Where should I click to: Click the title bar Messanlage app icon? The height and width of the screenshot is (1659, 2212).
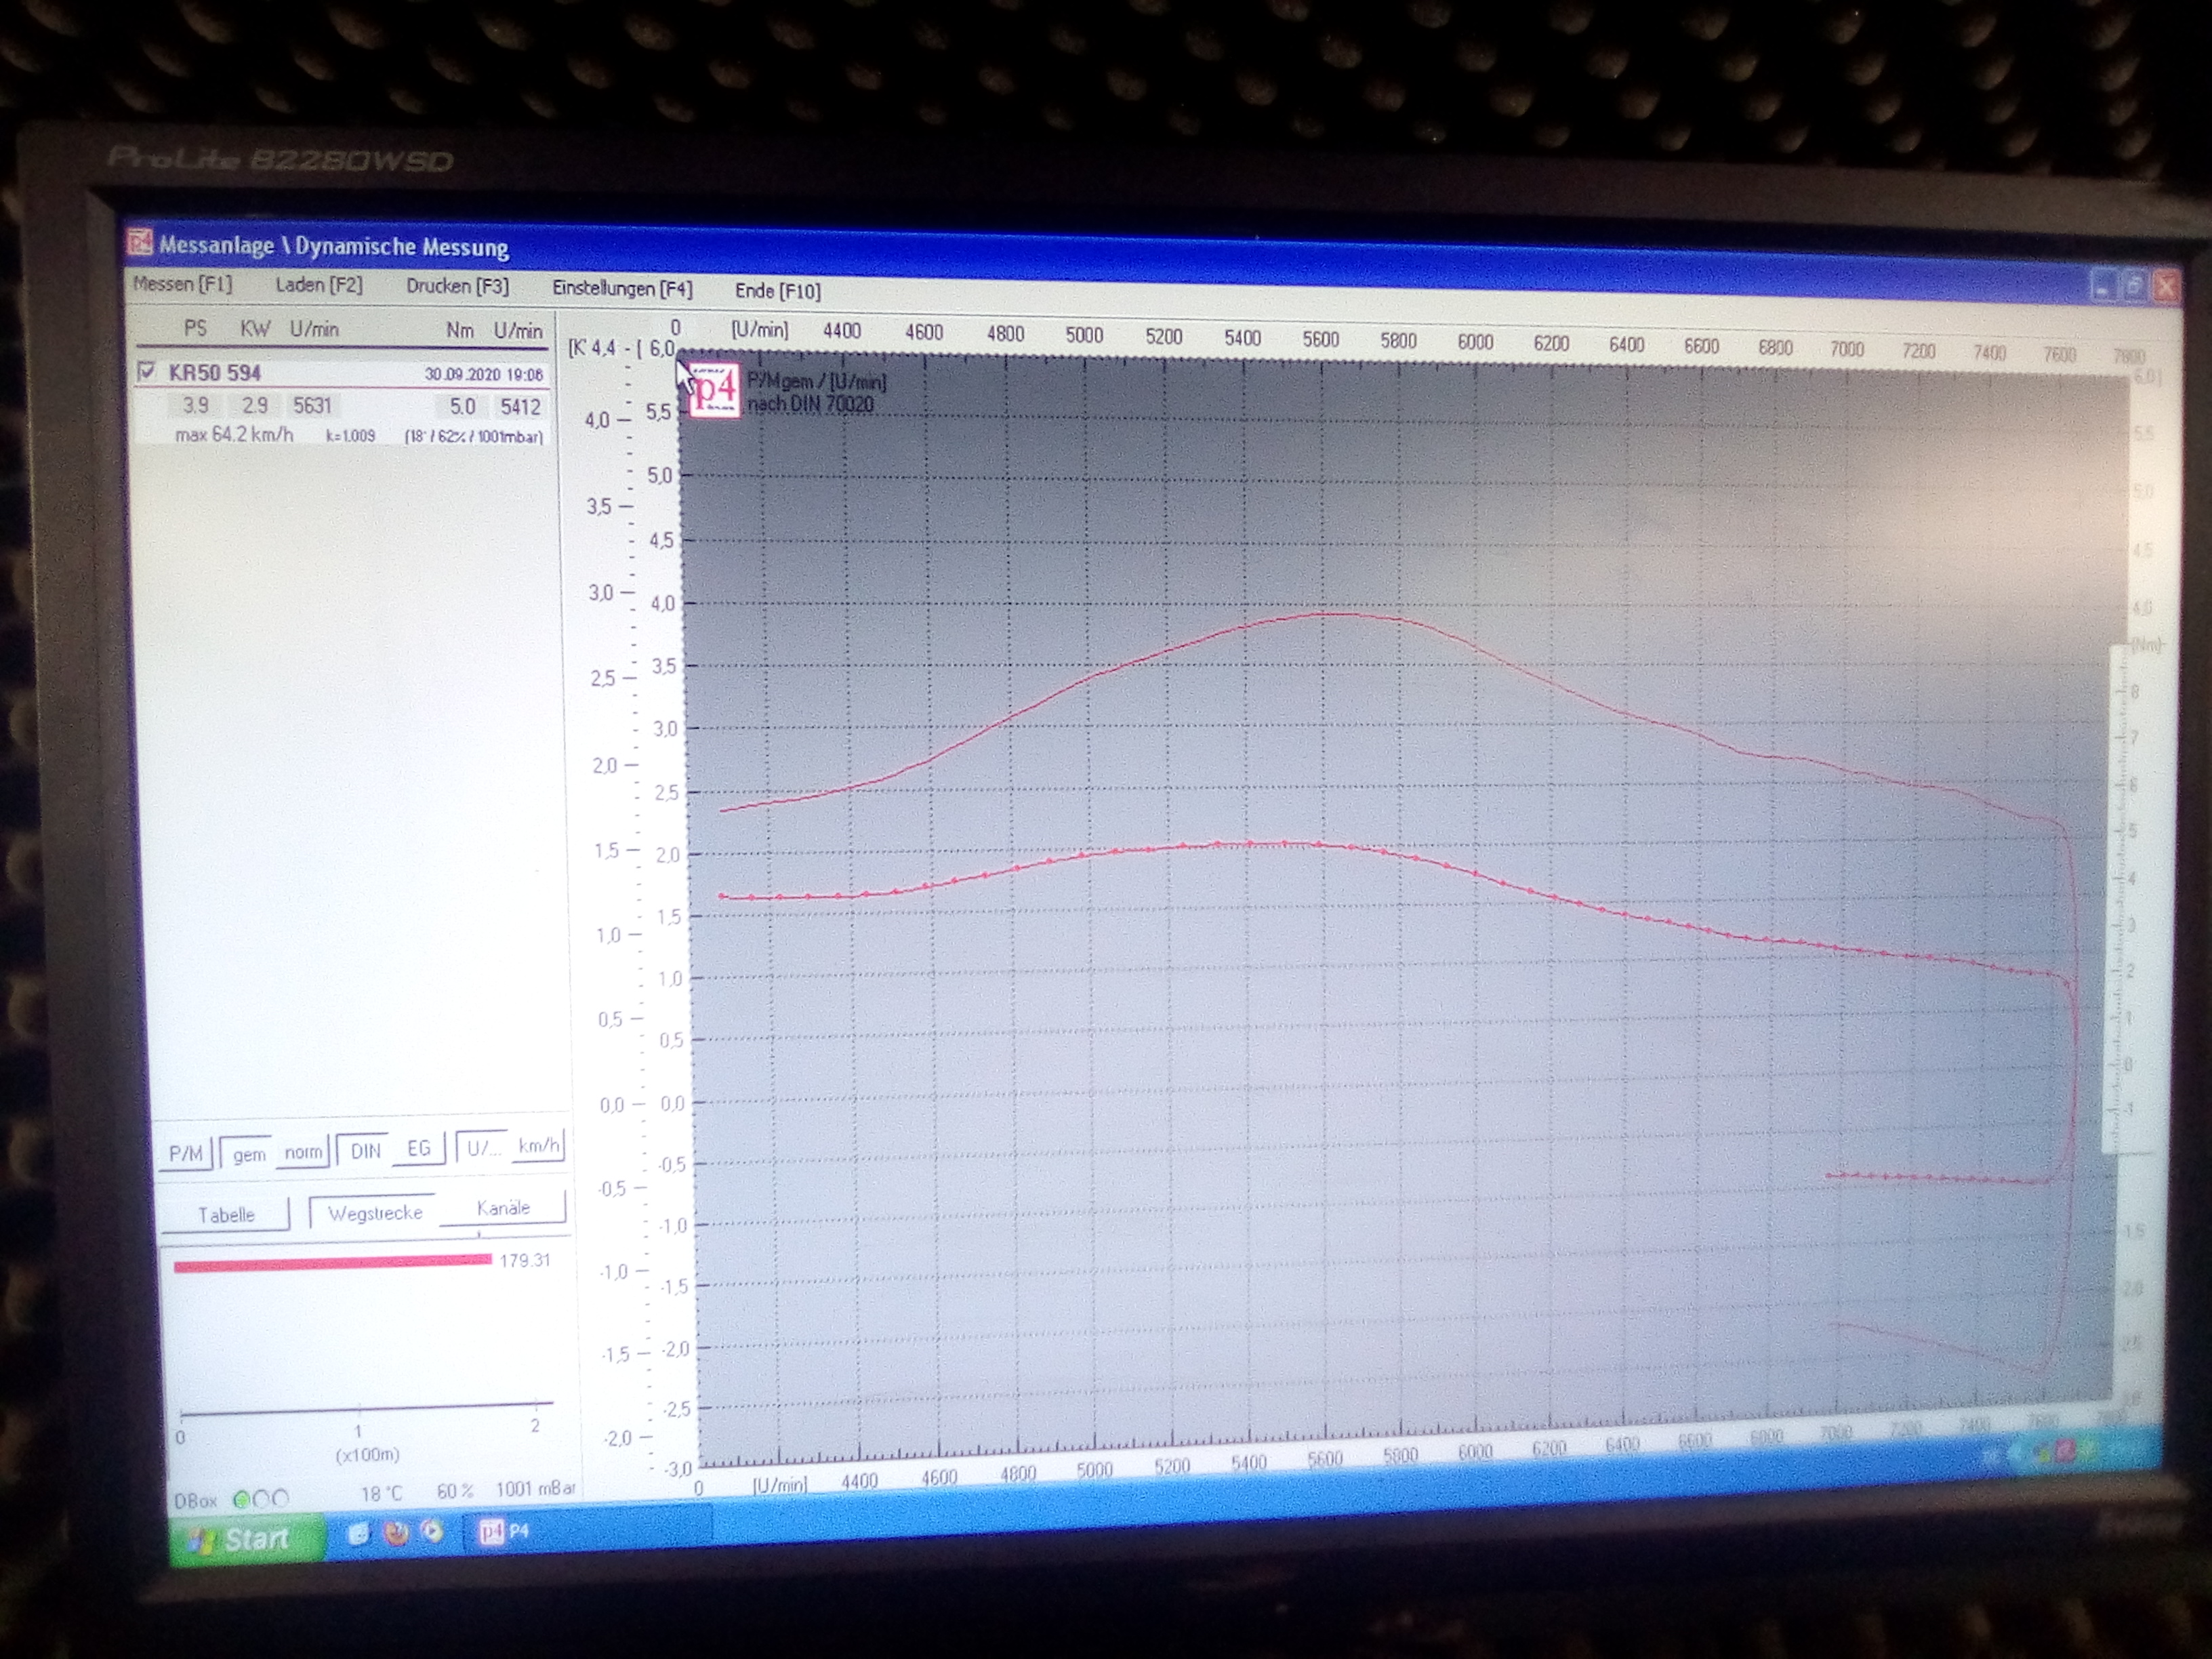(139, 242)
